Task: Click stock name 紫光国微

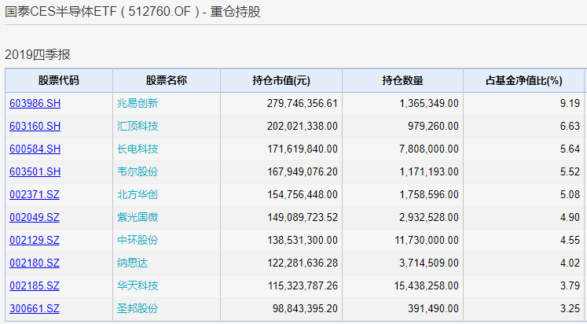Action: 138,218
